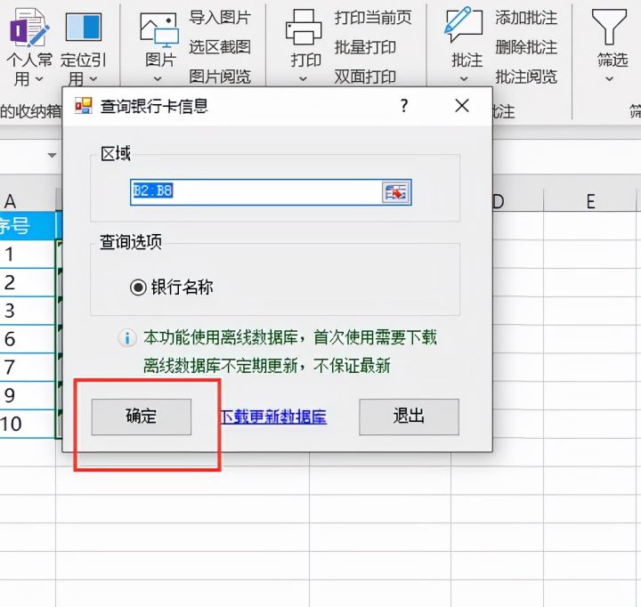Screen dimensions: 641x607
Task: Expand the 打印 dropdown arrow
Action: [303, 78]
